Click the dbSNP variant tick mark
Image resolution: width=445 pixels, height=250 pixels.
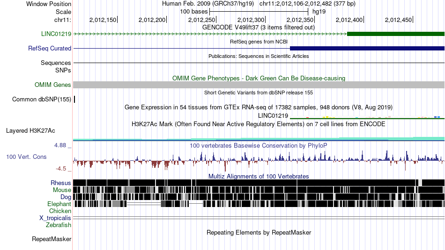pyautogui.click(x=74, y=100)
